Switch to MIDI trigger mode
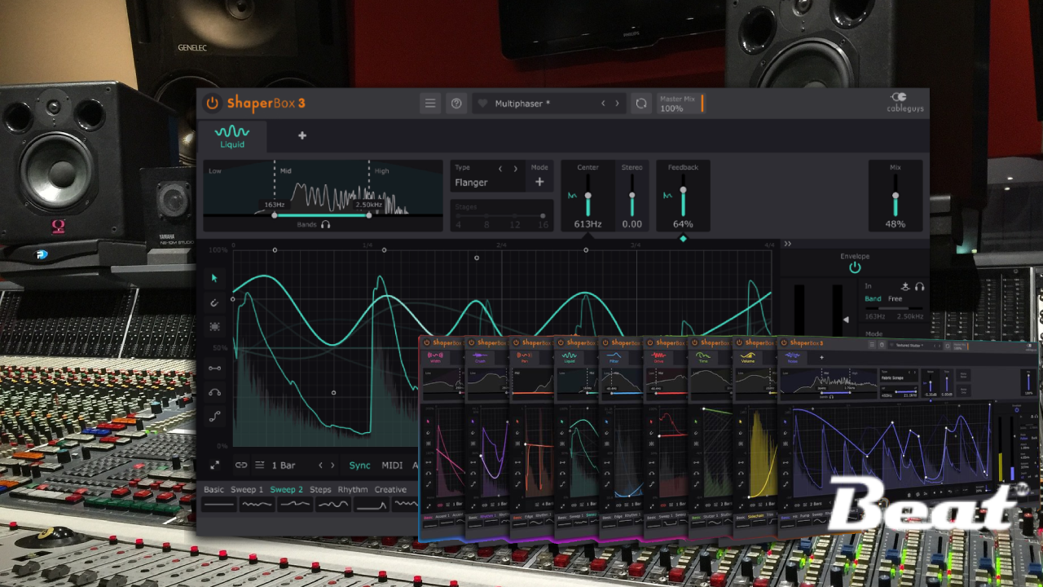This screenshot has height=587, width=1043. (x=392, y=466)
